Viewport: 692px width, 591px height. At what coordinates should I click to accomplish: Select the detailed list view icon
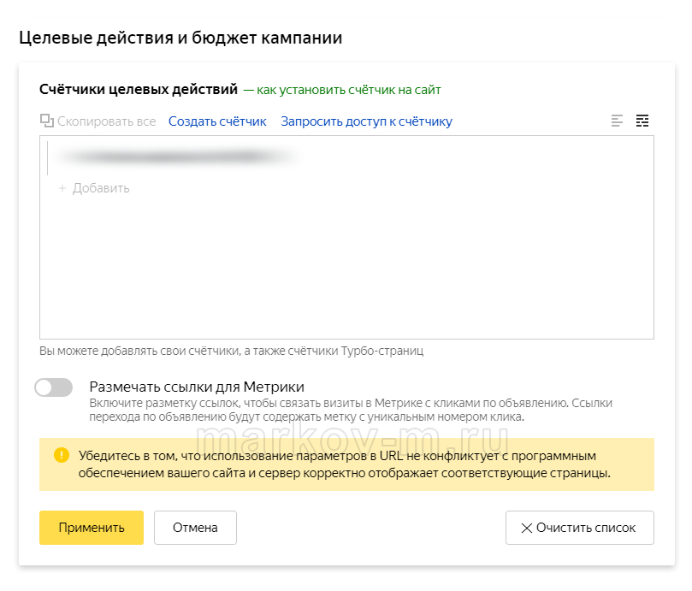642,121
